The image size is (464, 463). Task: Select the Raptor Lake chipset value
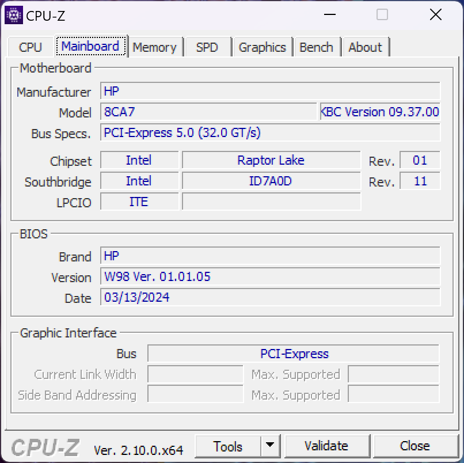(x=271, y=160)
